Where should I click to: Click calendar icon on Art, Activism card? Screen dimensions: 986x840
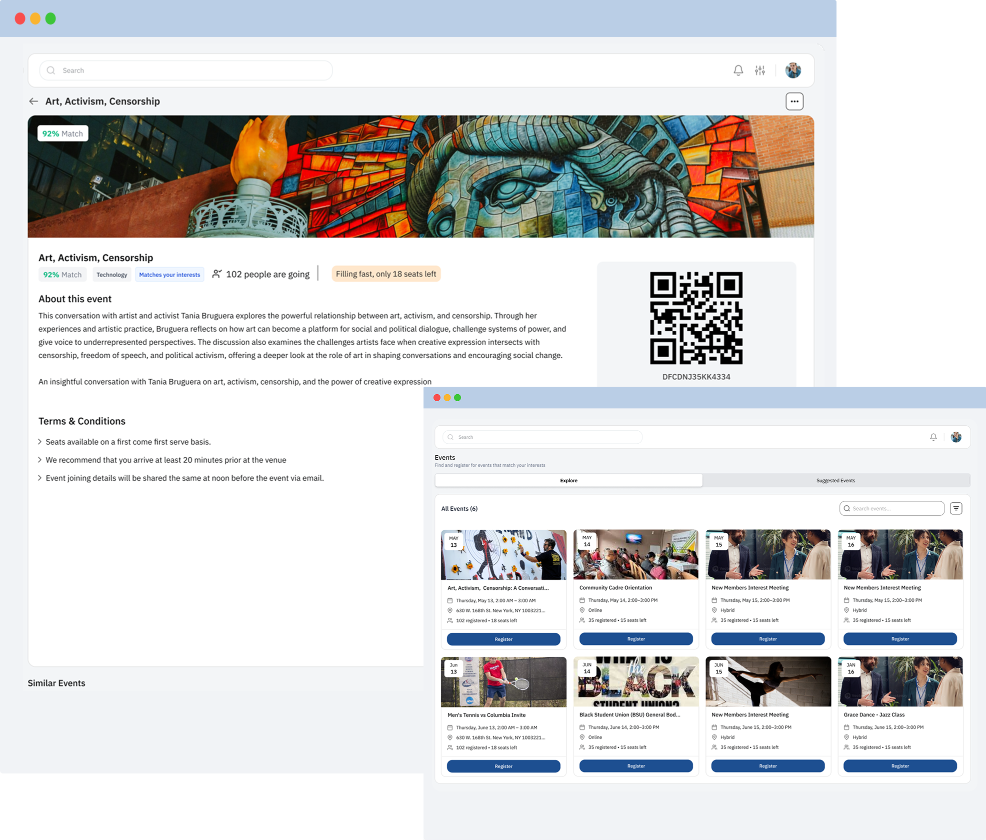[450, 601]
